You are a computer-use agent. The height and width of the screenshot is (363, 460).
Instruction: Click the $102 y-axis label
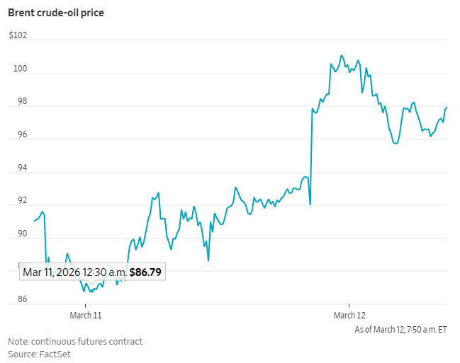[18, 36]
